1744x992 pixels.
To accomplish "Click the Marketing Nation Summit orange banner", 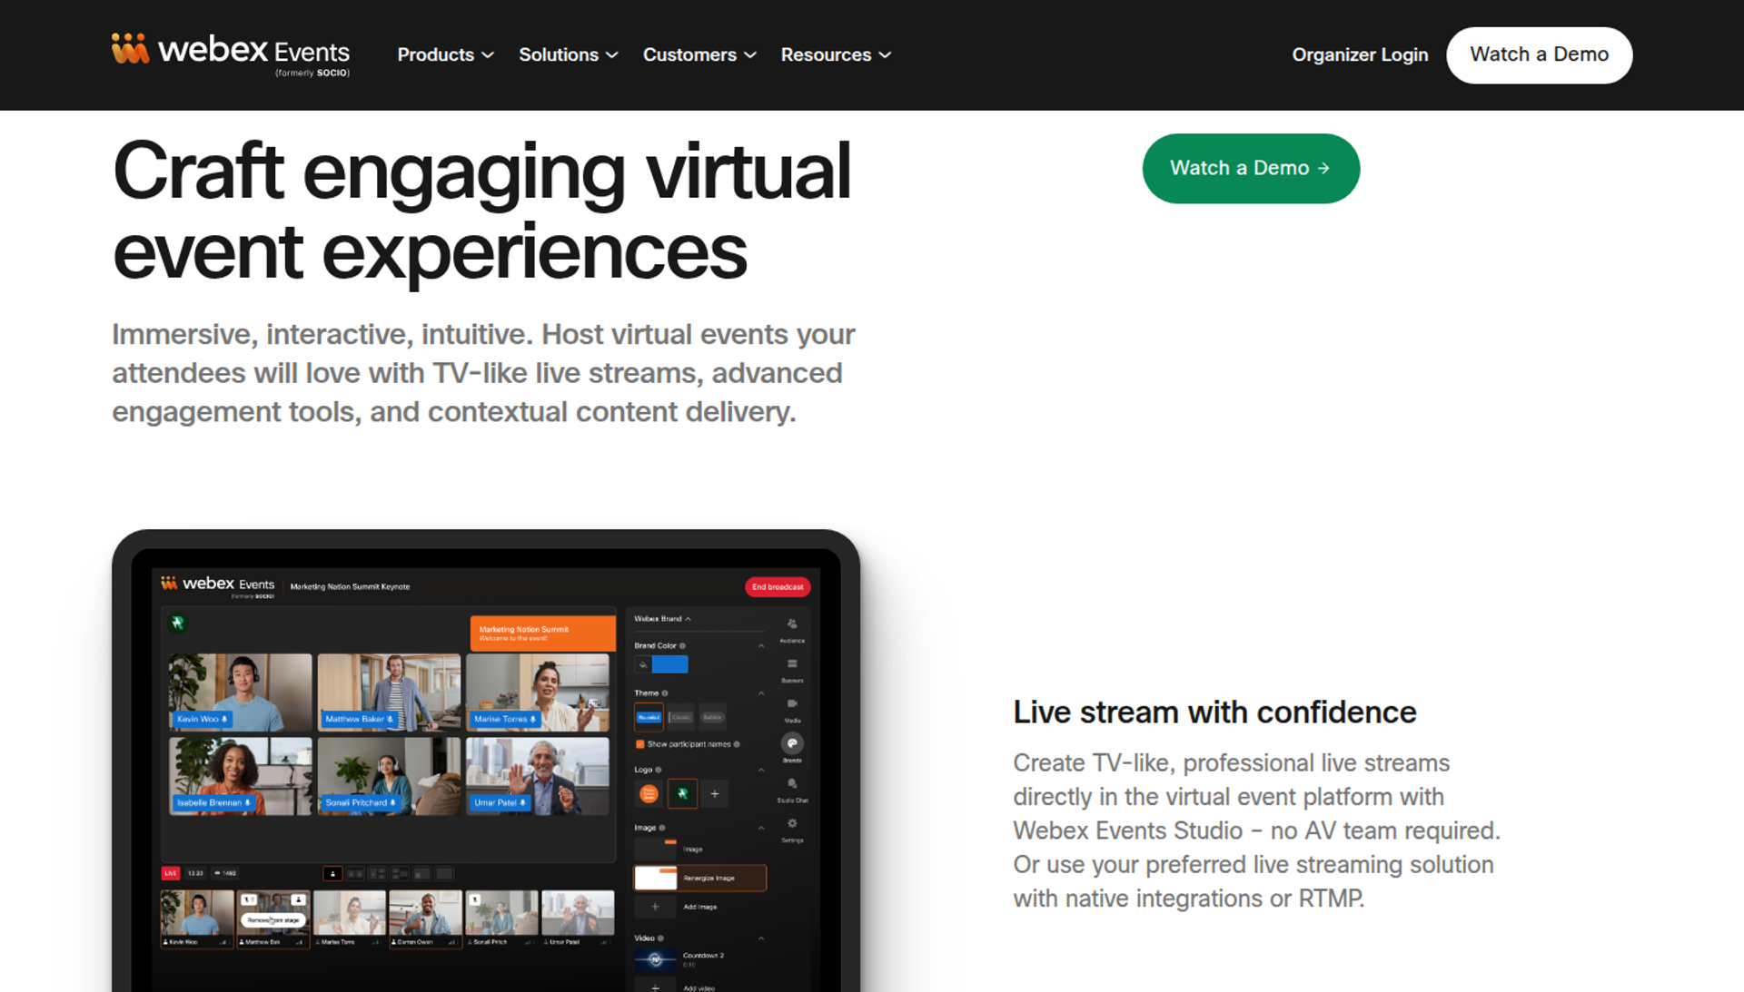I will tap(542, 633).
